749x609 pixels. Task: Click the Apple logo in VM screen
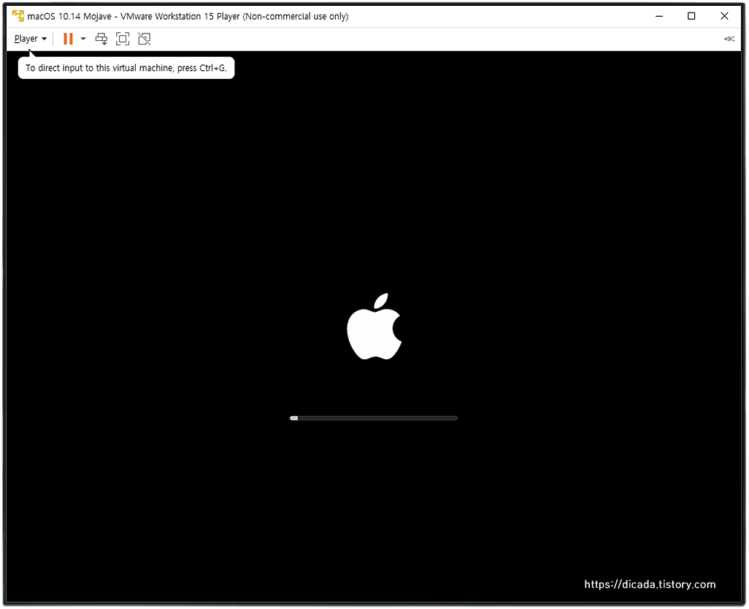[374, 326]
